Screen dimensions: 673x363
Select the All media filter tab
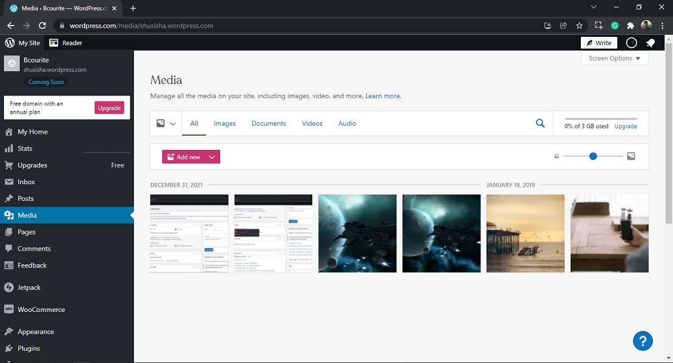tap(194, 124)
